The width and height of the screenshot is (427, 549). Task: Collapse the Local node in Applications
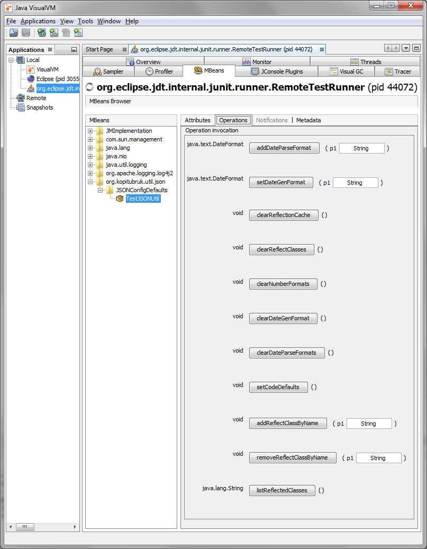point(11,60)
